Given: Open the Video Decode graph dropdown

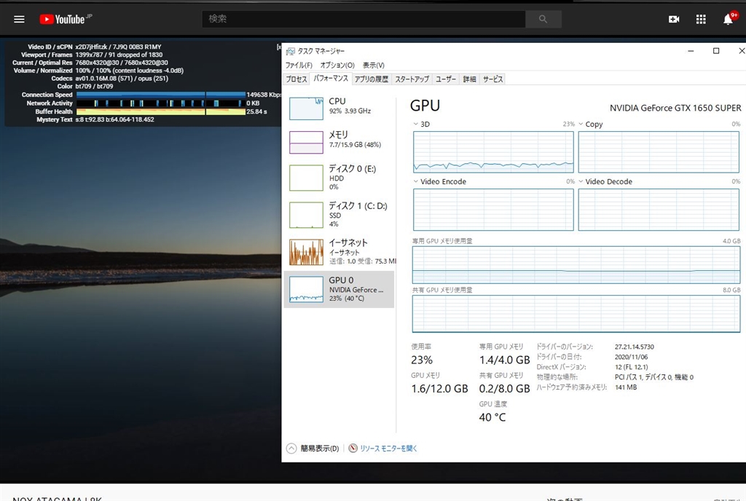Looking at the screenshot, I should click(581, 181).
